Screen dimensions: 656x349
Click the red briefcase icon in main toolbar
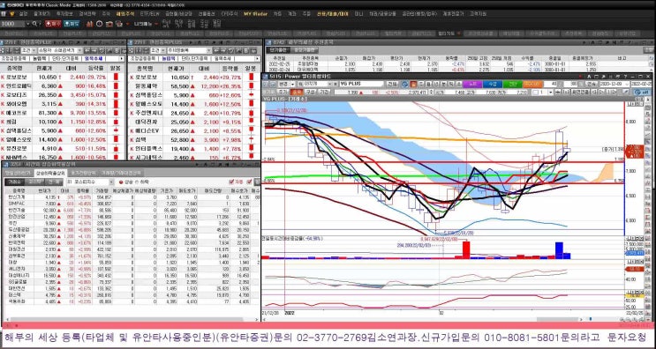tap(109, 24)
